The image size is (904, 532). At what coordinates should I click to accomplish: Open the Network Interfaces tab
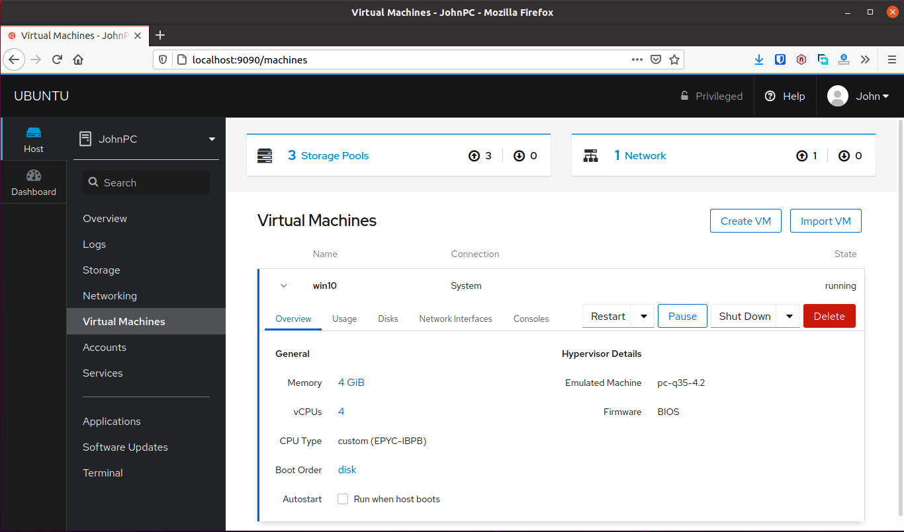[455, 319]
